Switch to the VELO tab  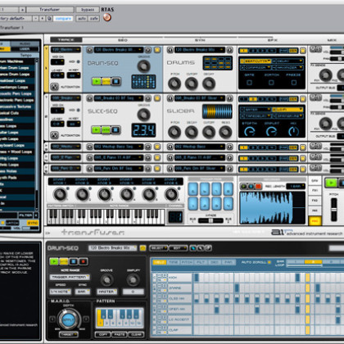tap(159, 262)
